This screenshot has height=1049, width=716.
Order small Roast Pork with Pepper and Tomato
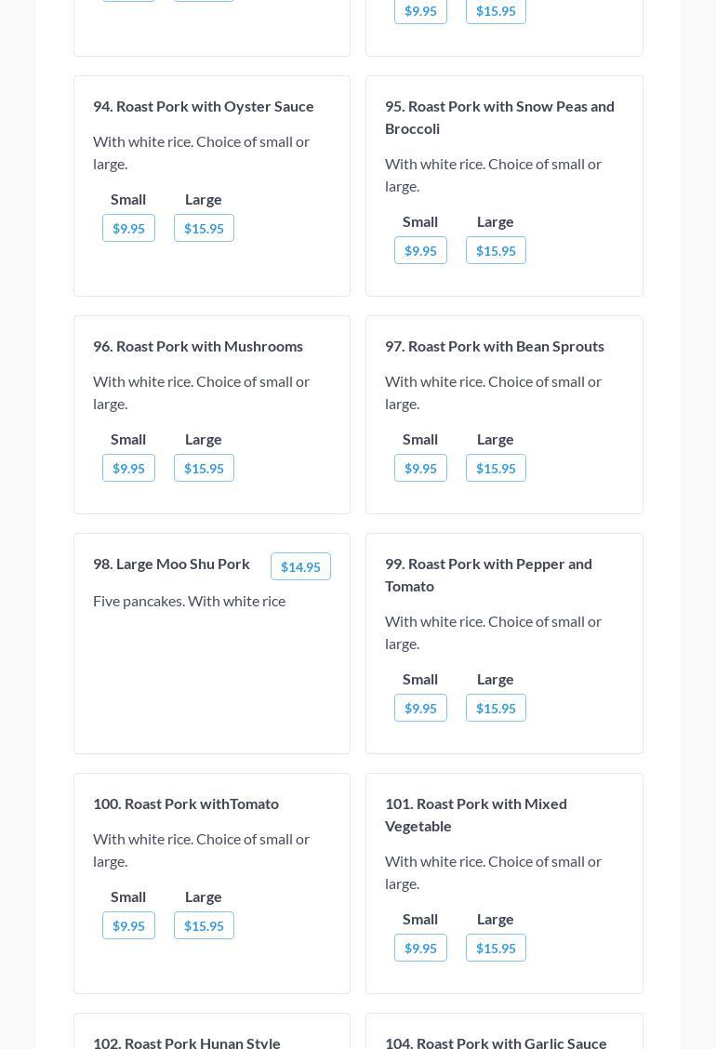[x=420, y=708]
